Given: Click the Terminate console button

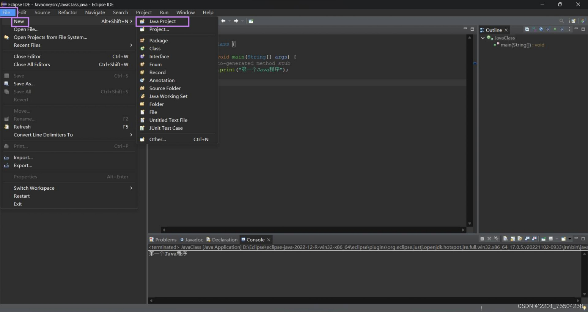Looking at the screenshot, I should point(482,239).
